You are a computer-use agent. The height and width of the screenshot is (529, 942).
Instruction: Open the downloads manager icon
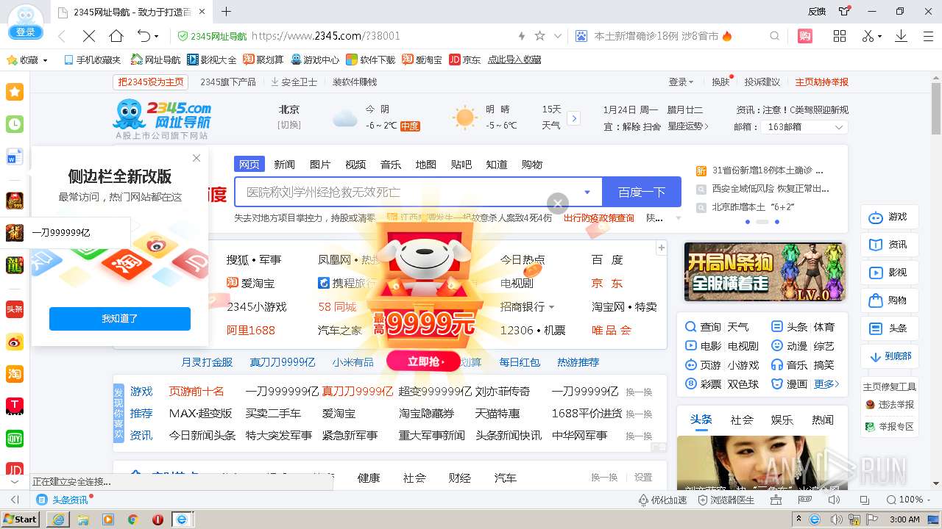click(x=901, y=36)
